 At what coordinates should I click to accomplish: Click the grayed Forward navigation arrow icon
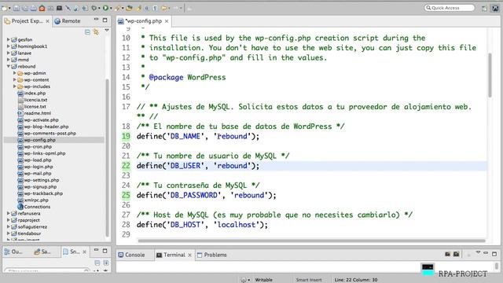(x=175, y=8)
